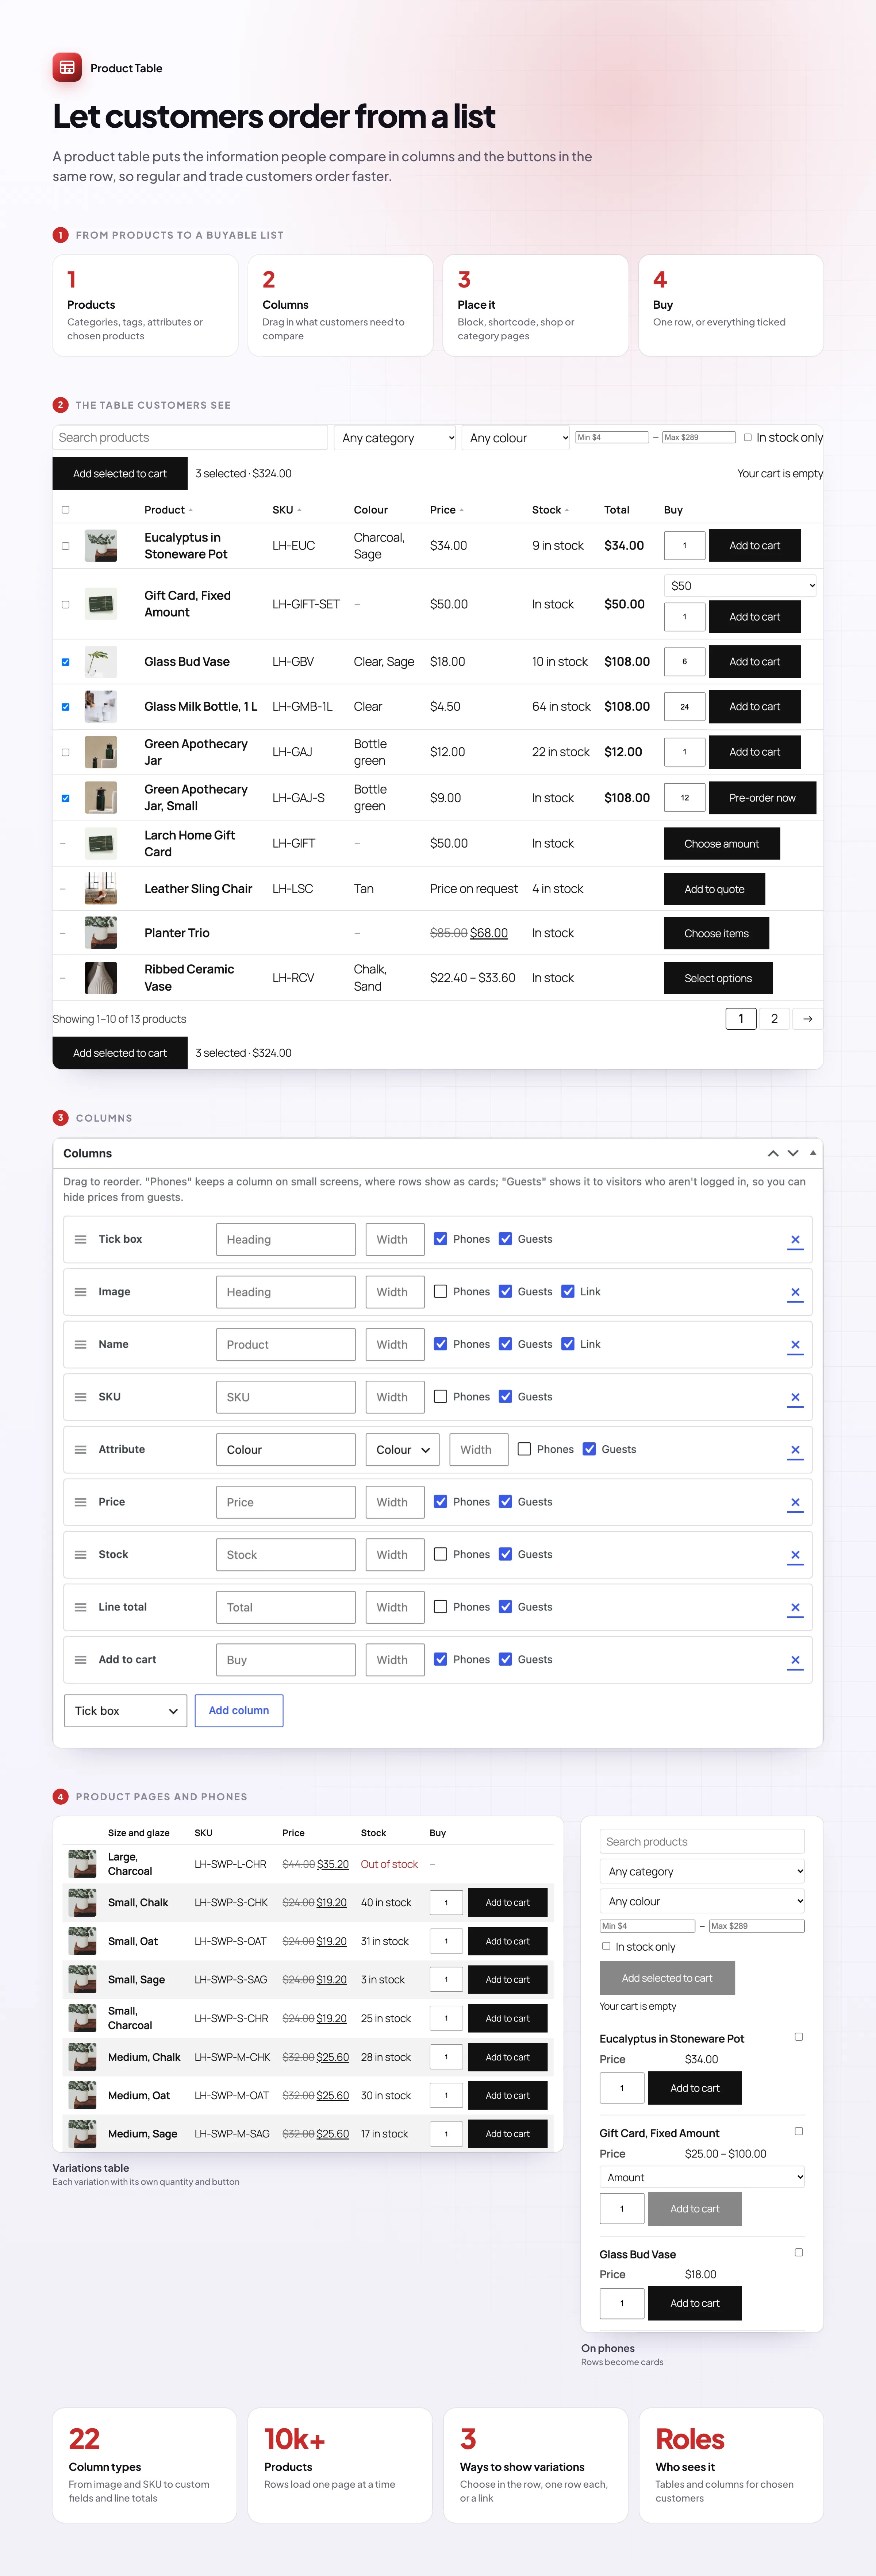Viewport: 876px width, 2576px height.
Task: Remove the Line total column X icon
Action: pyautogui.click(x=795, y=1607)
